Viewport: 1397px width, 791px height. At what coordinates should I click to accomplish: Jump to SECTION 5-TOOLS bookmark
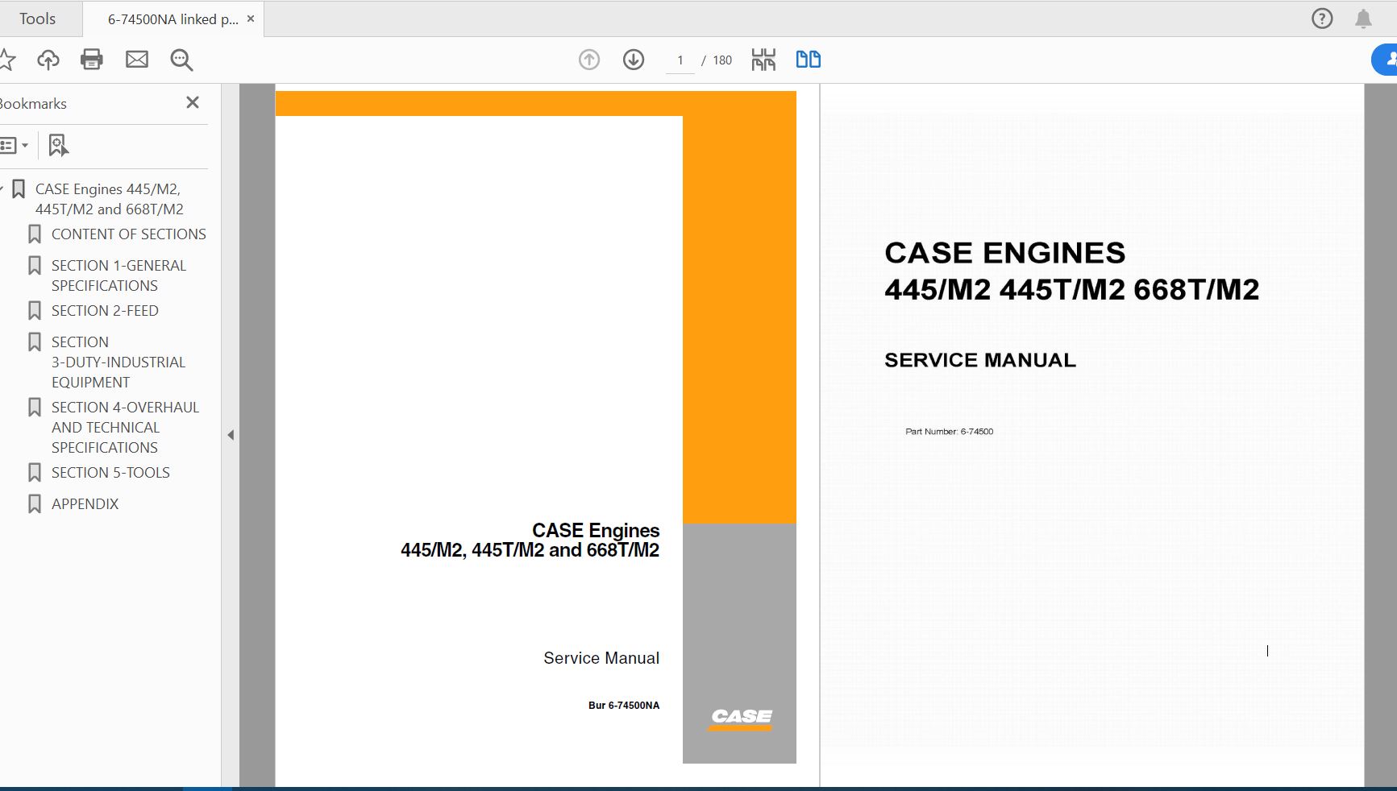pos(110,473)
